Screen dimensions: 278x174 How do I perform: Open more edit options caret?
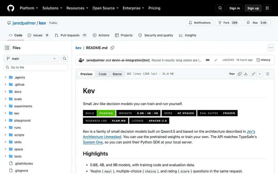pos(260,74)
